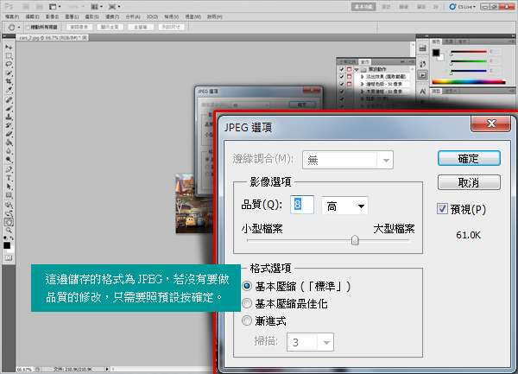This screenshot has height=374, width=518.
Task: Select the Zoom magnifier tool in toolbox
Action: point(9,231)
